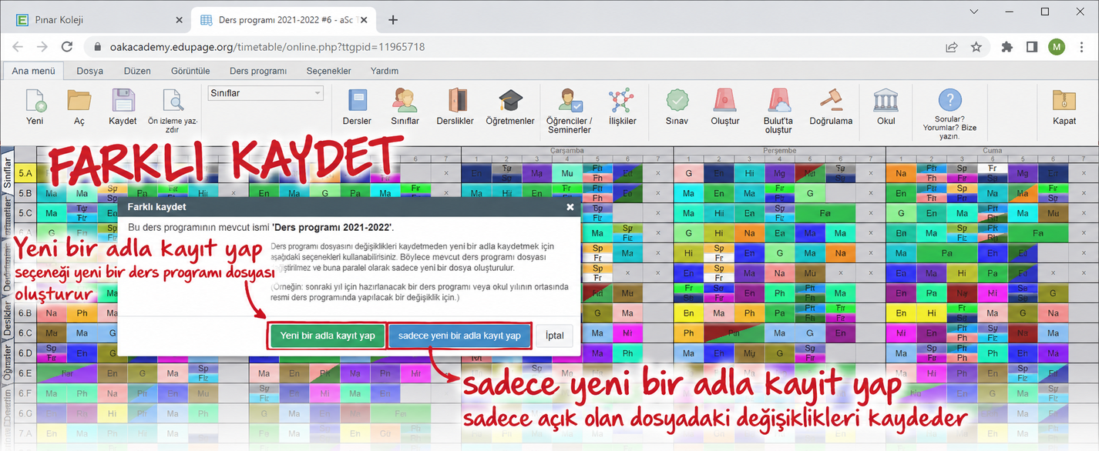Switch to the Seçenekler ribbon tab

pyautogui.click(x=328, y=71)
